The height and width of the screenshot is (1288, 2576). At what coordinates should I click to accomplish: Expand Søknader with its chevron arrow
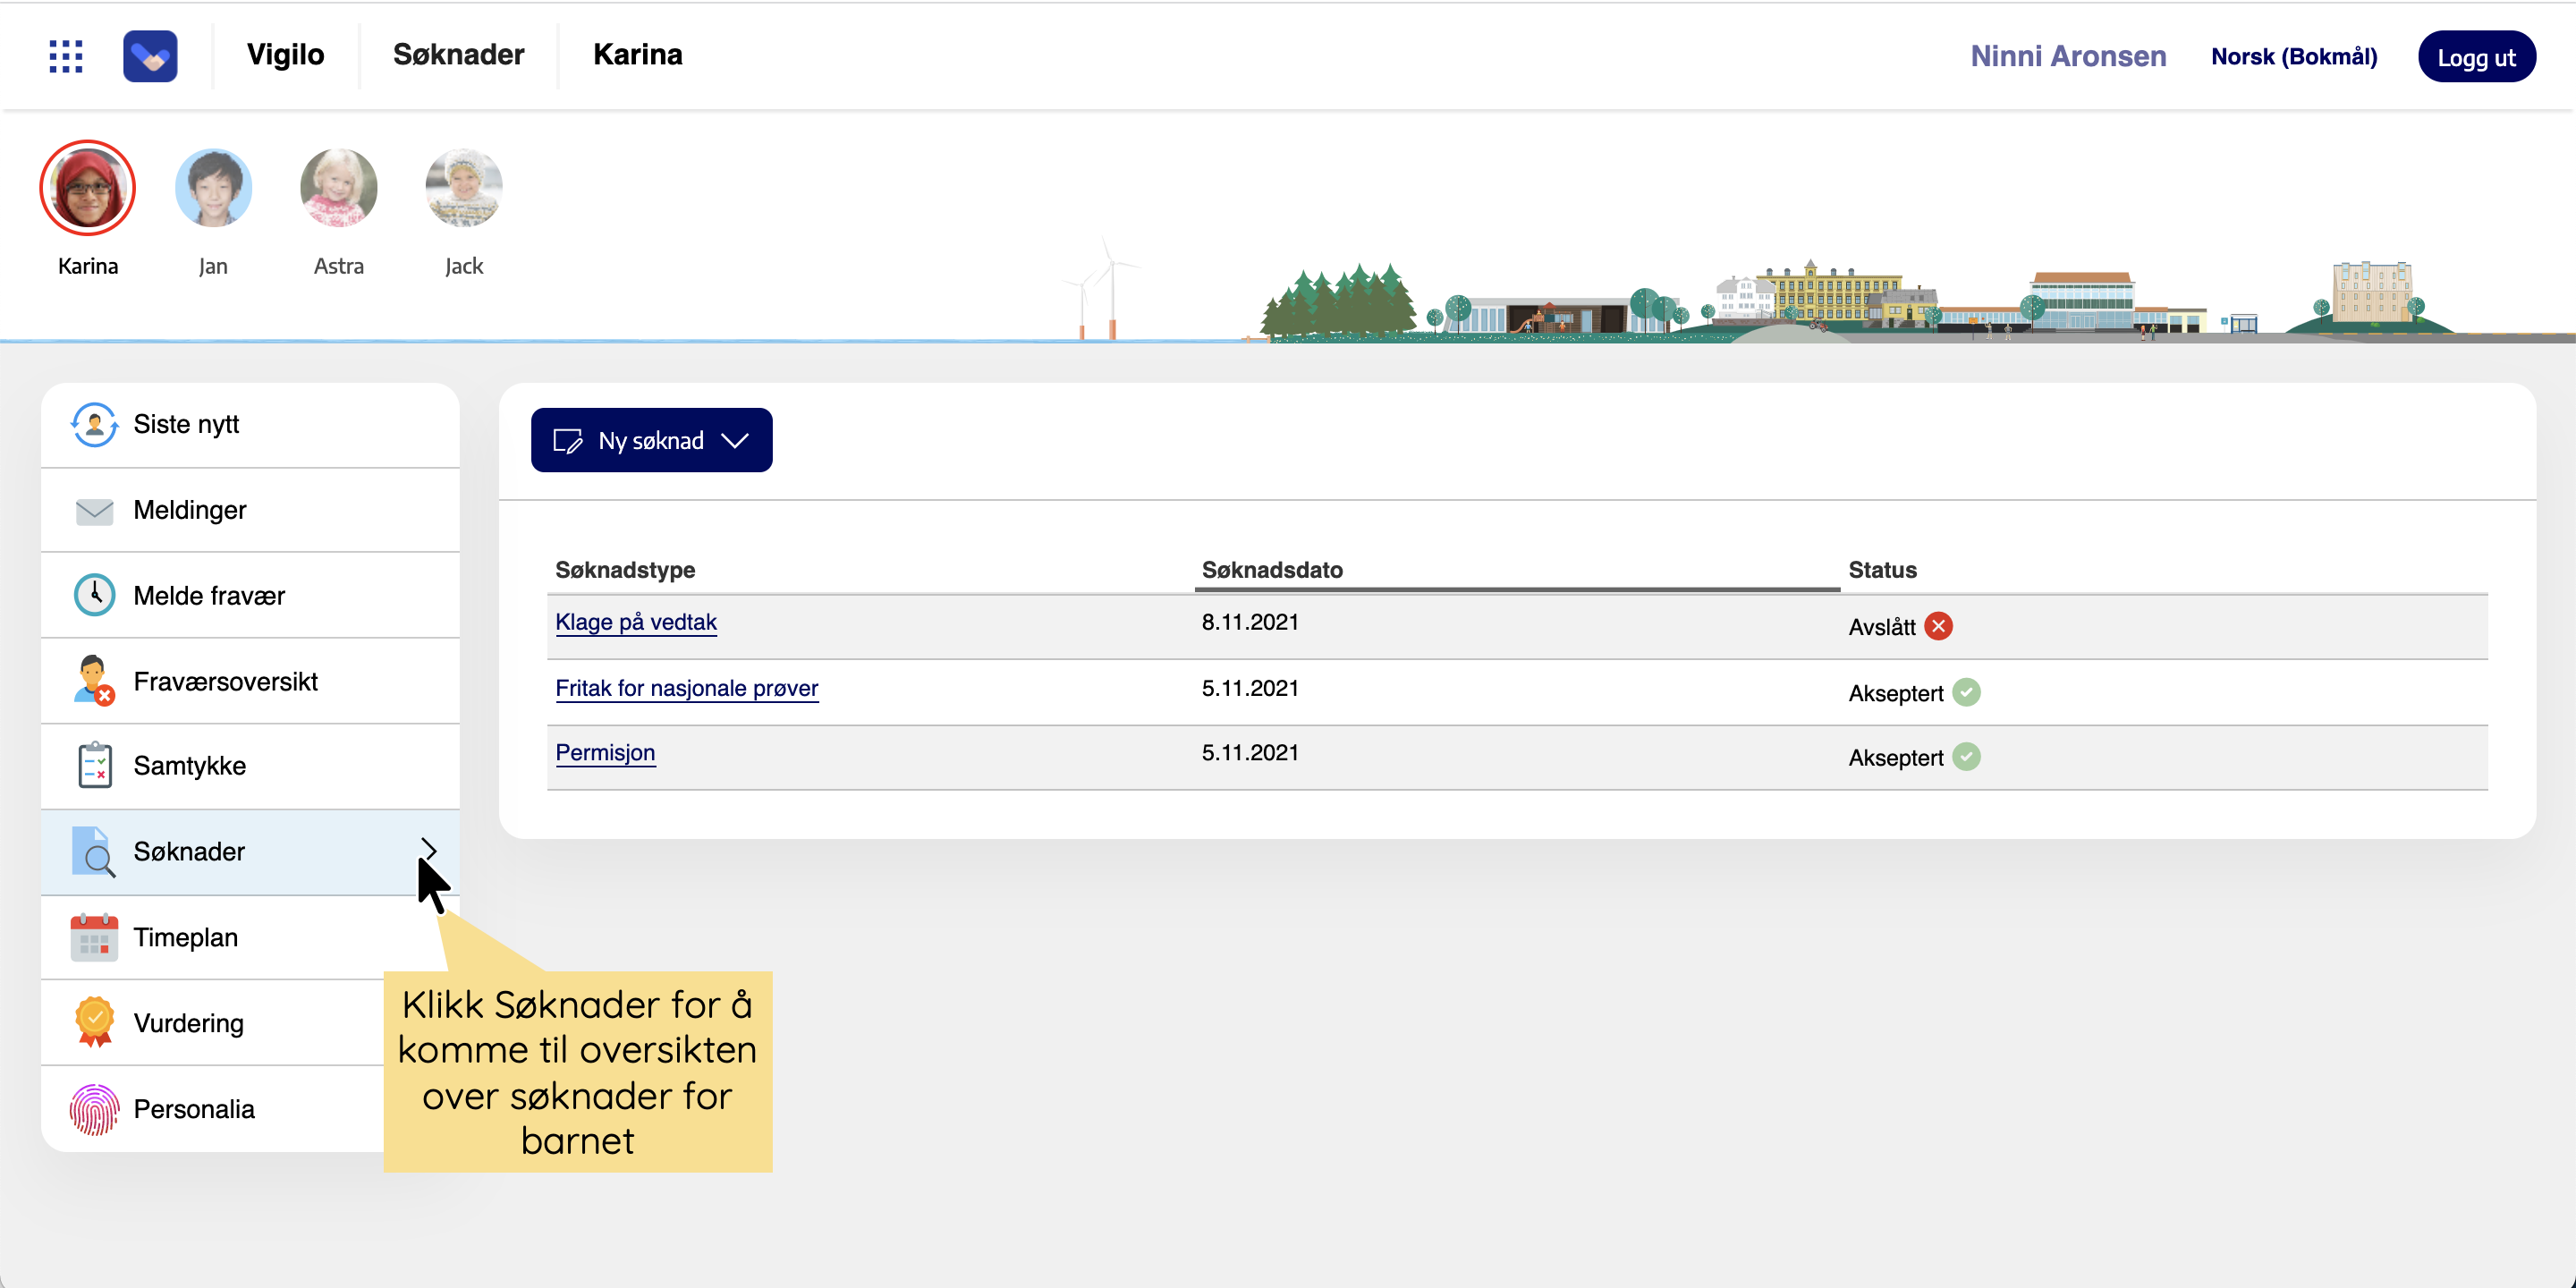tap(429, 850)
